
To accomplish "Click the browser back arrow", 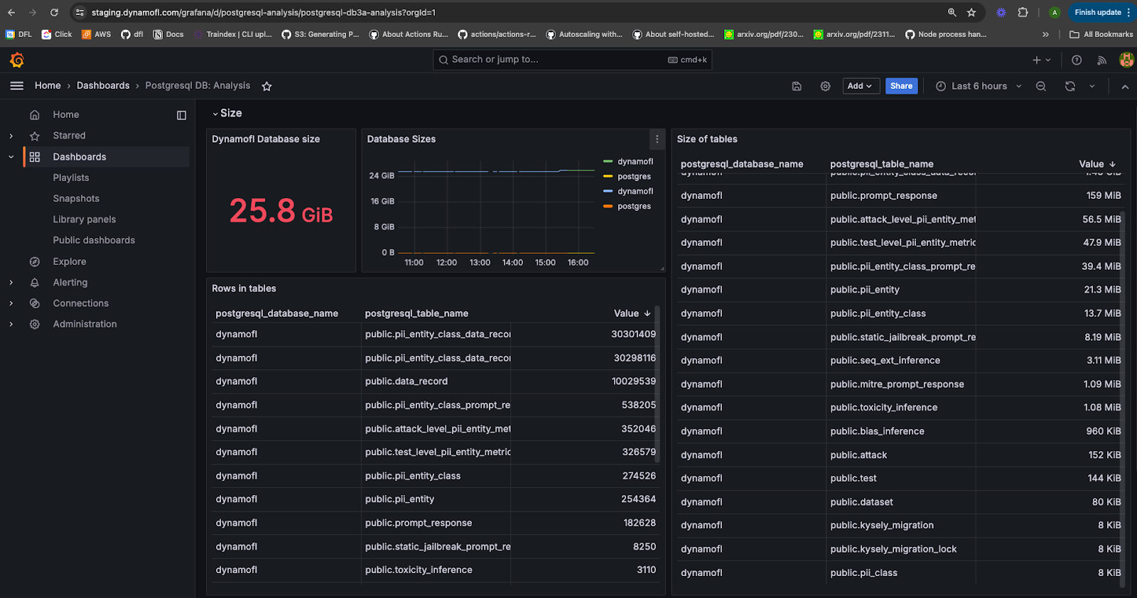I will pyautogui.click(x=11, y=12).
